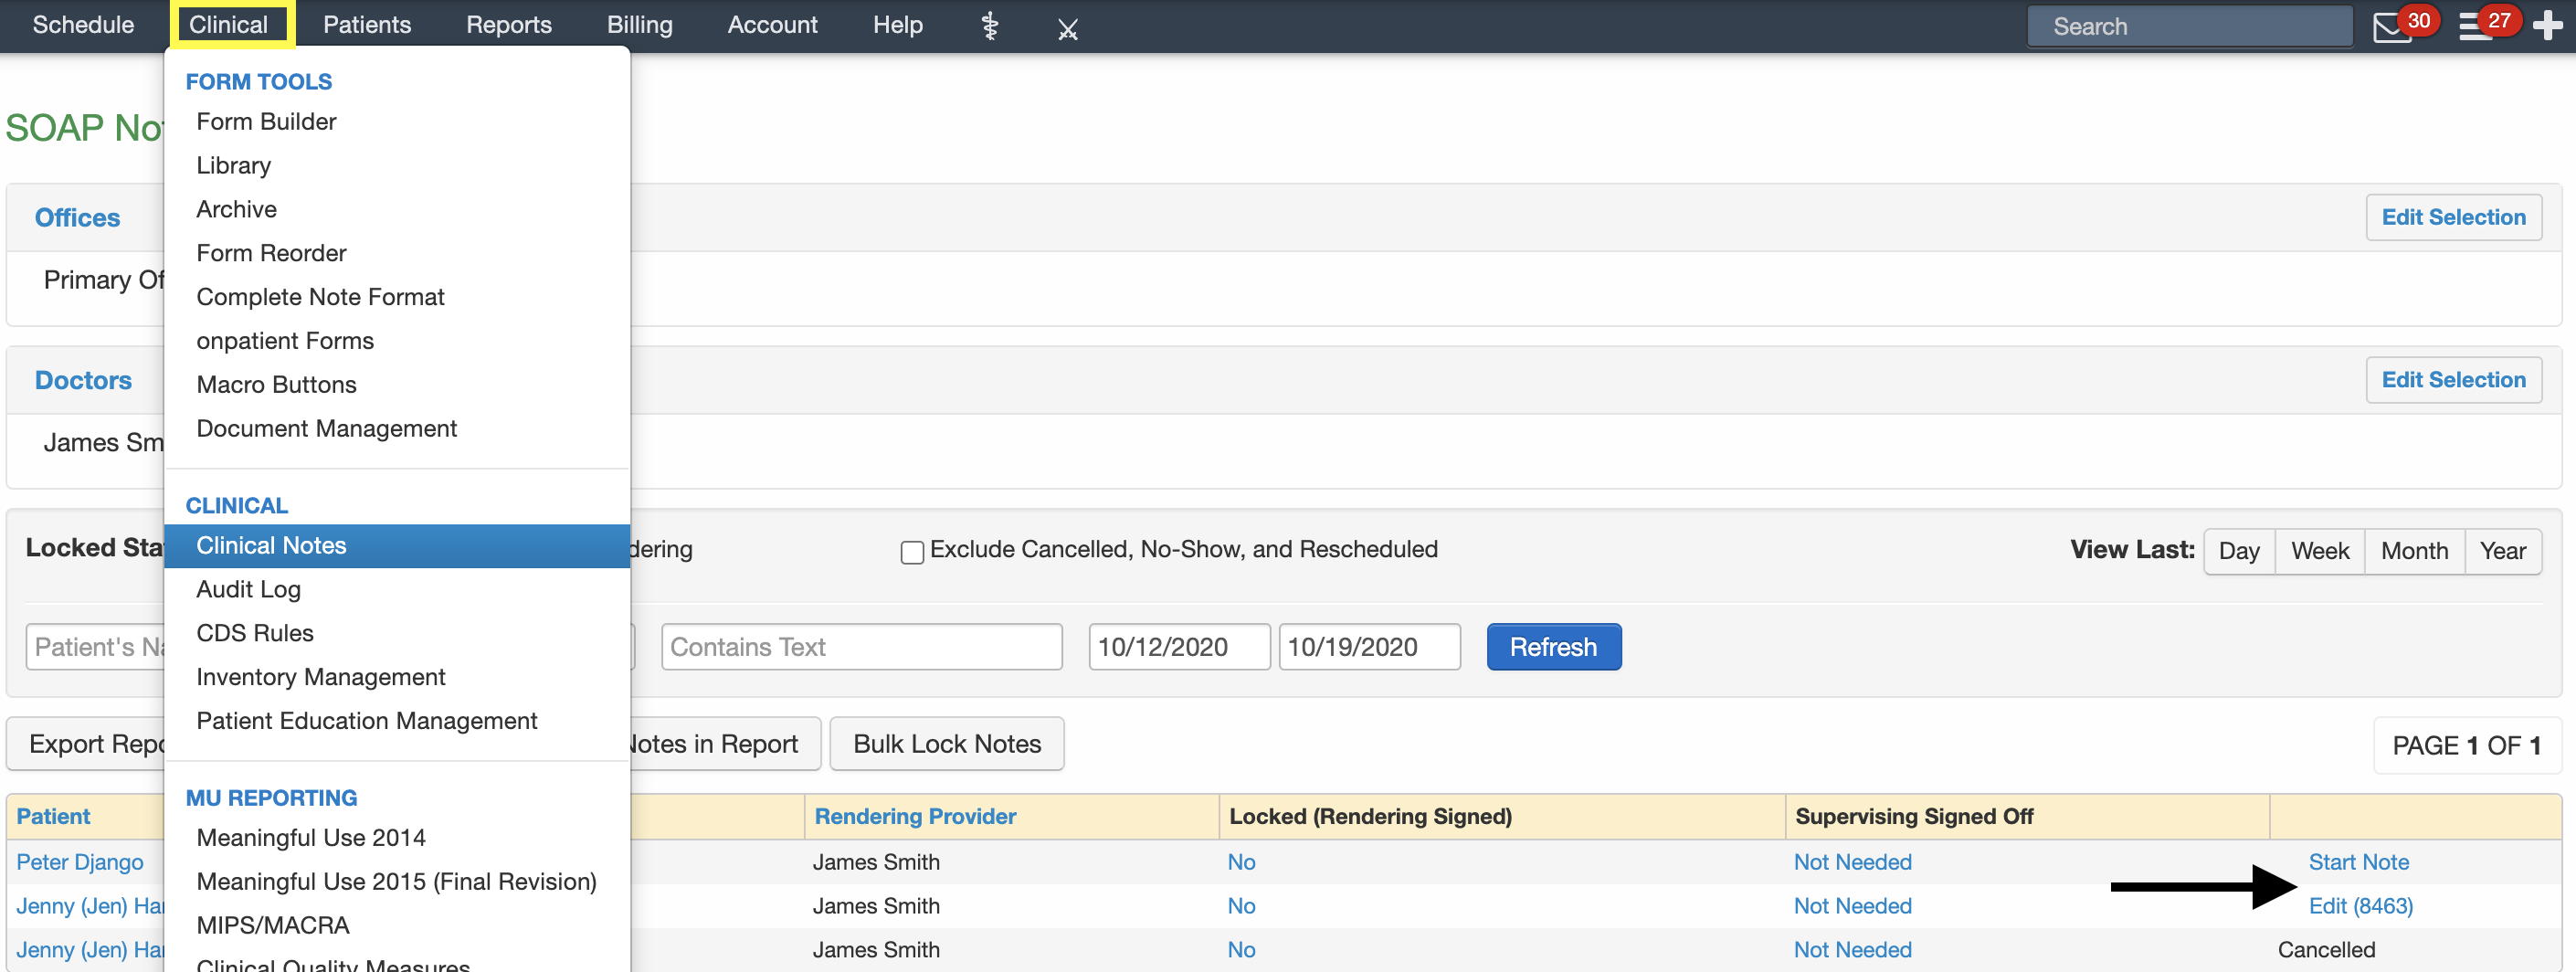Viewport: 2576px width, 972px height.
Task: Select Meaningful Use 2015 (Final Revision)
Action: tap(397, 882)
